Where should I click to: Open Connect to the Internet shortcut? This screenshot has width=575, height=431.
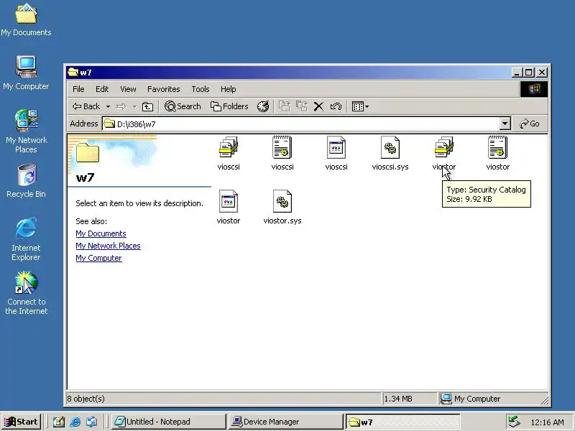pyautogui.click(x=26, y=293)
